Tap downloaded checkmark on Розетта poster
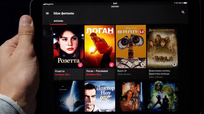Viewport: 204px width, 114px height. 80,65
